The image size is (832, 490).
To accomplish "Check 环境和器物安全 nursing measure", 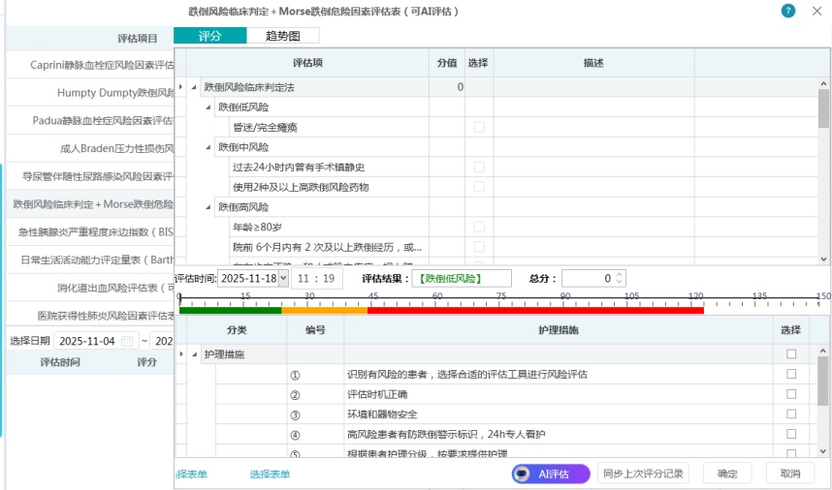I will pos(791,413).
